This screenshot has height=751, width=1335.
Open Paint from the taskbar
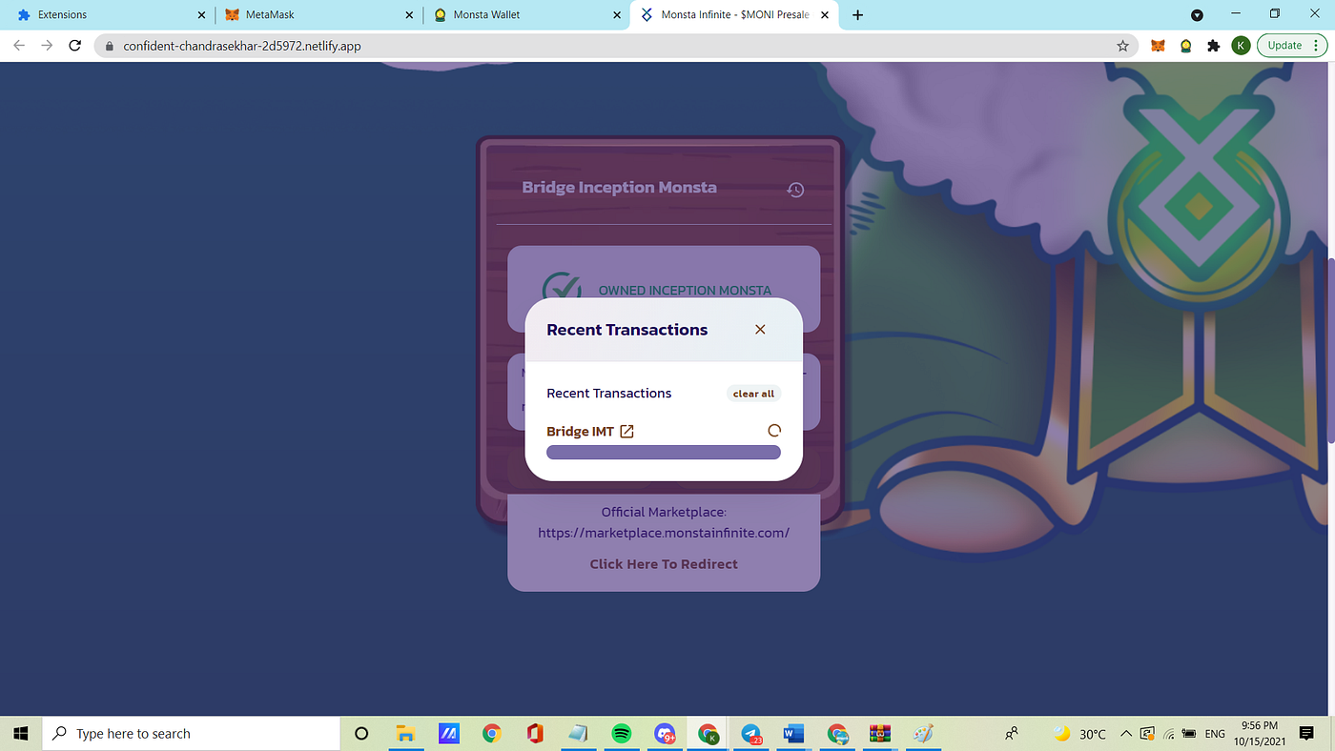point(923,734)
